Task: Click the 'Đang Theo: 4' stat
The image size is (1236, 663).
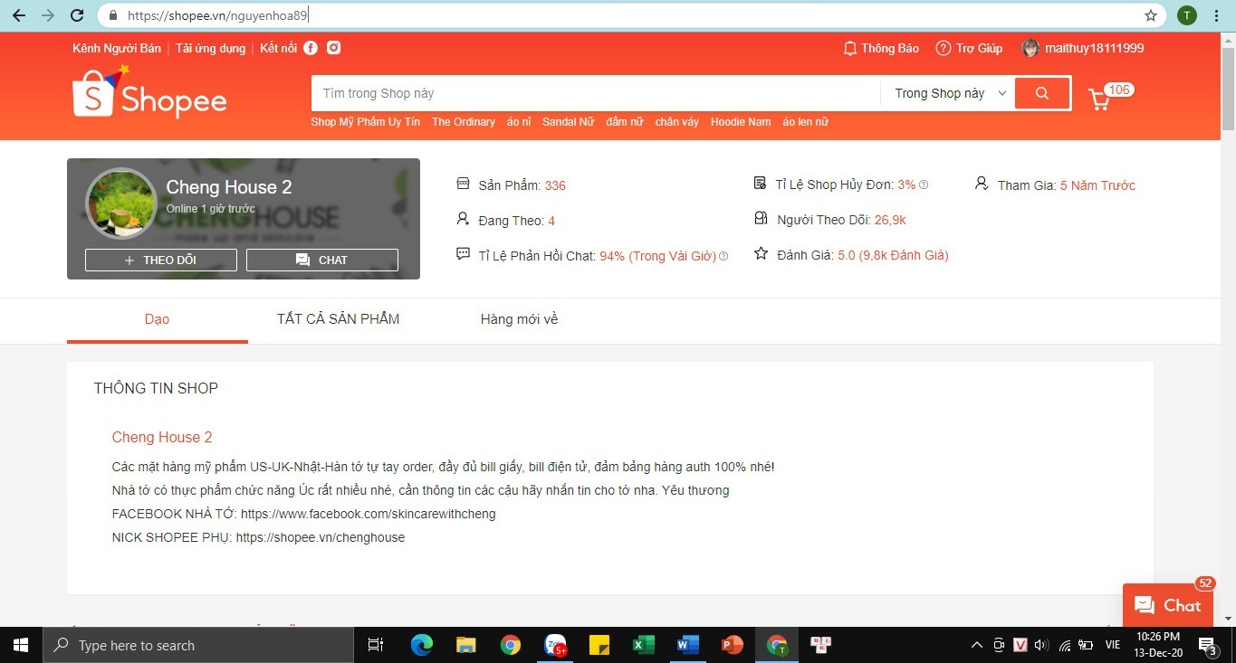Action: point(506,221)
